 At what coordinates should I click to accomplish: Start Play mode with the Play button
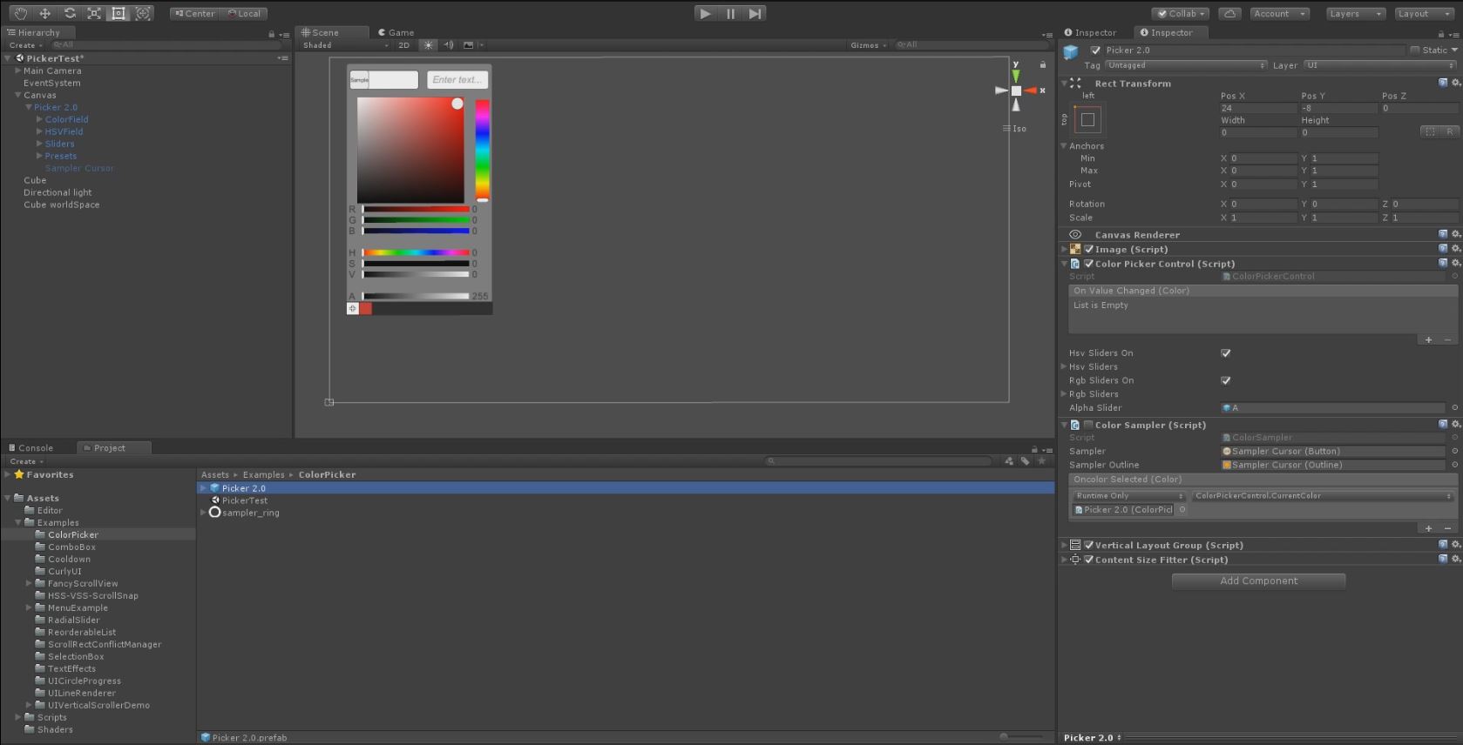[706, 13]
